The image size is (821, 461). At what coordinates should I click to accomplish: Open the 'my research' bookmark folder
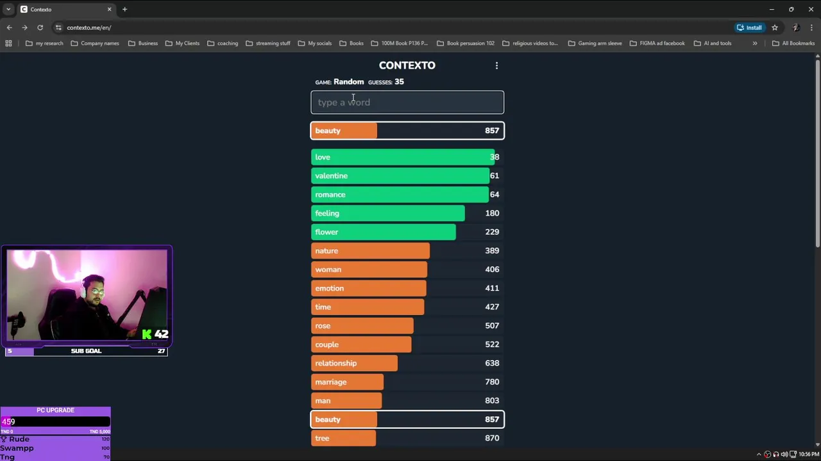pyautogui.click(x=44, y=44)
